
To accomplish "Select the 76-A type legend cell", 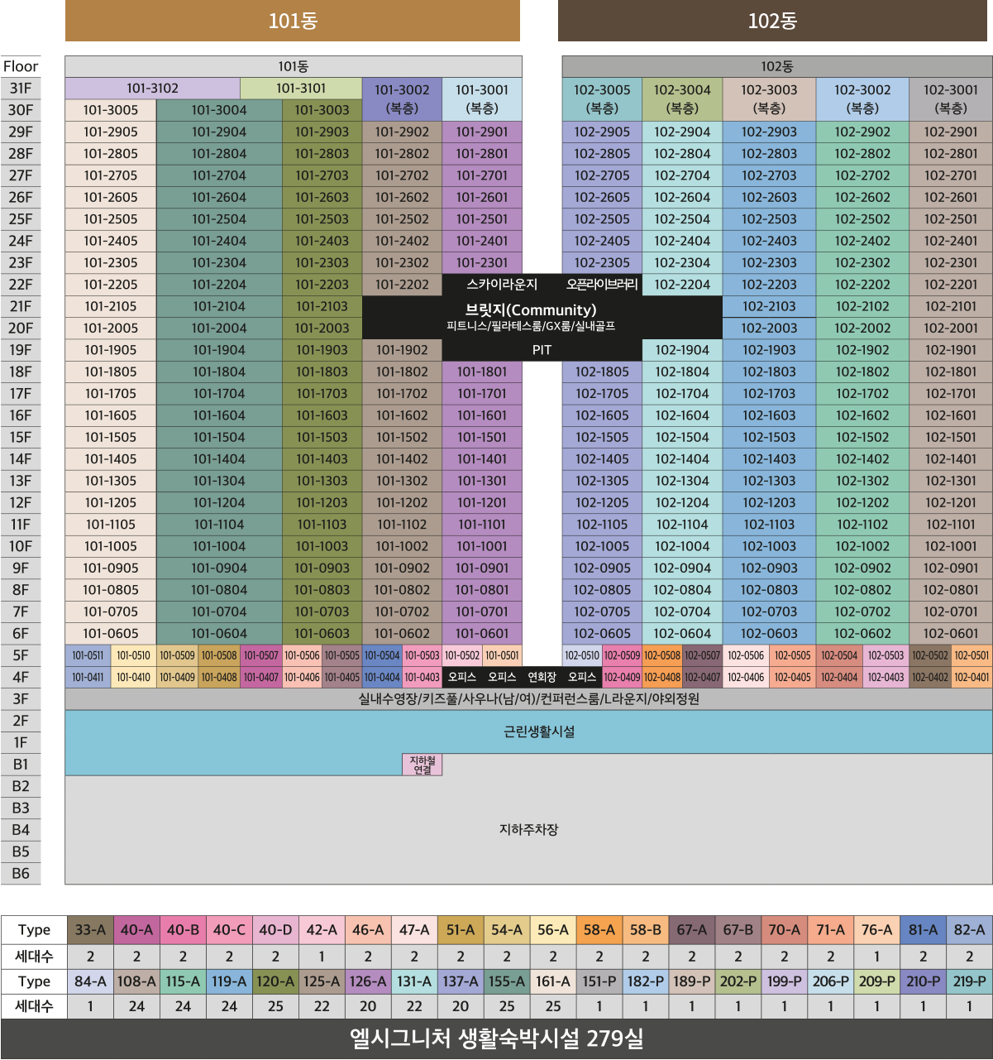I will coord(877,930).
